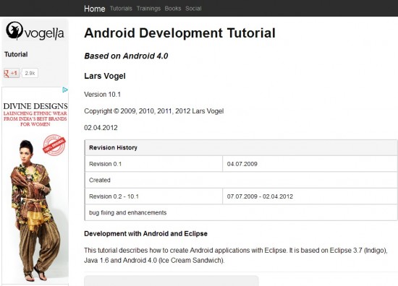Click the 07.07.2009 - 02.04.2012 cell
Image resolution: width=398 pixels, height=286 pixels.
click(x=310, y=196)
